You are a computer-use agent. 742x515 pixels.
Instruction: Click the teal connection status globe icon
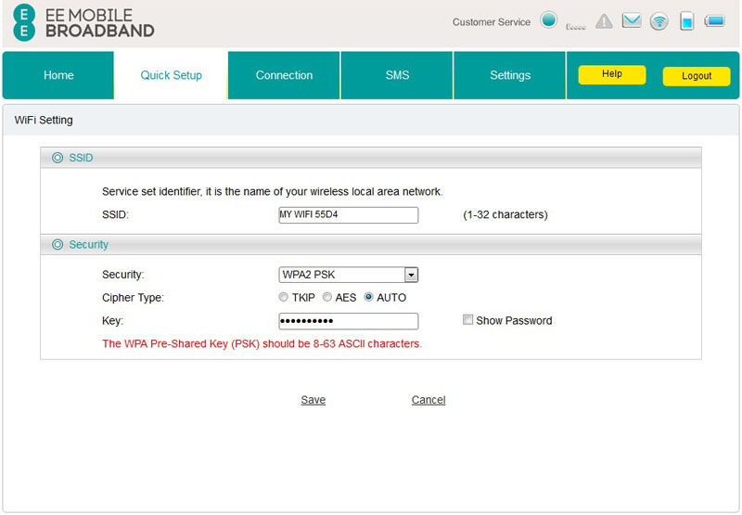coord(548,20)
